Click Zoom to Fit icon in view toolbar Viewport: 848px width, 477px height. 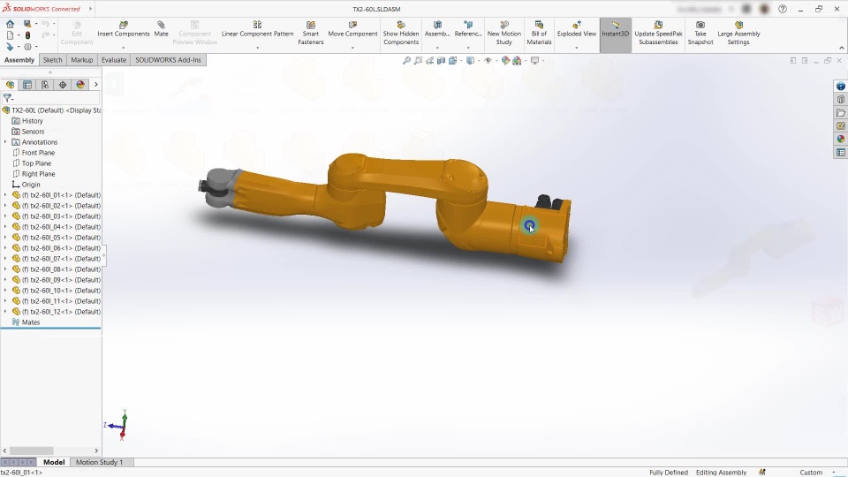(406, 61)
